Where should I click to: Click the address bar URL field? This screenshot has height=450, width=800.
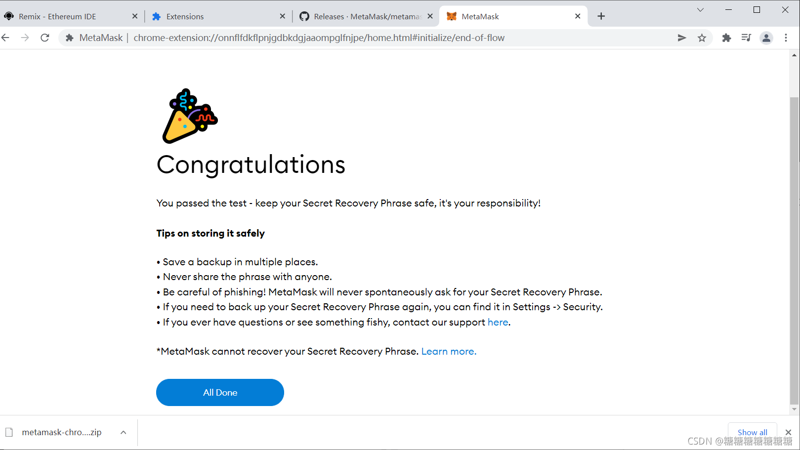[x=319, y=38]
